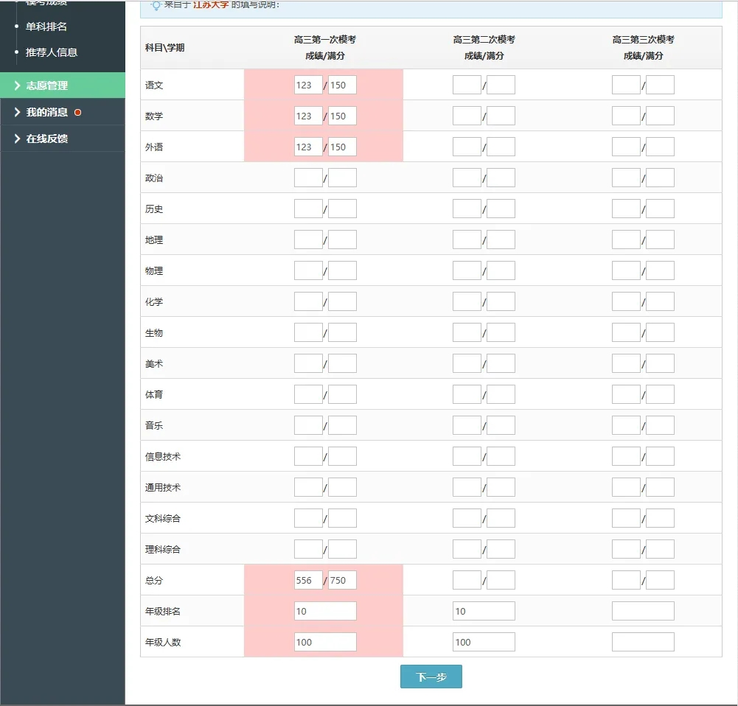738x706 pixels.
Task: Click 年级排名 field for second mock exam
Action: pos(484,611)
